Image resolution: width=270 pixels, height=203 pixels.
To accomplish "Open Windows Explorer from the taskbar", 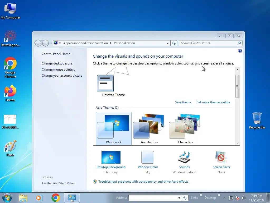I will [23, 198].
